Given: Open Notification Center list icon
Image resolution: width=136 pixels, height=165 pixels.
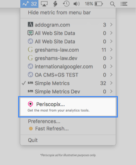Looking at the screenshot, I should pos(124,4).
